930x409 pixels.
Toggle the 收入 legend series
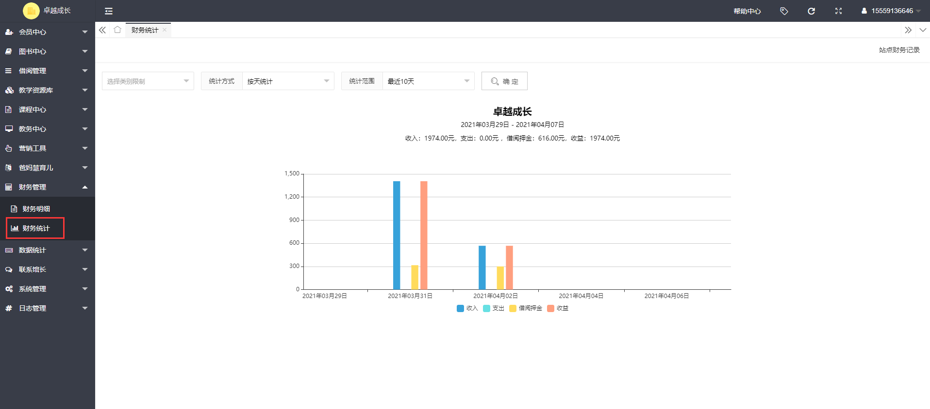(x=467, y=308)
